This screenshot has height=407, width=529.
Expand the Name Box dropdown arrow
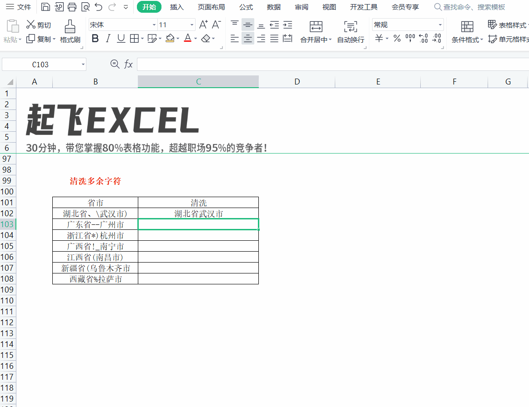(x=83, y=65)
